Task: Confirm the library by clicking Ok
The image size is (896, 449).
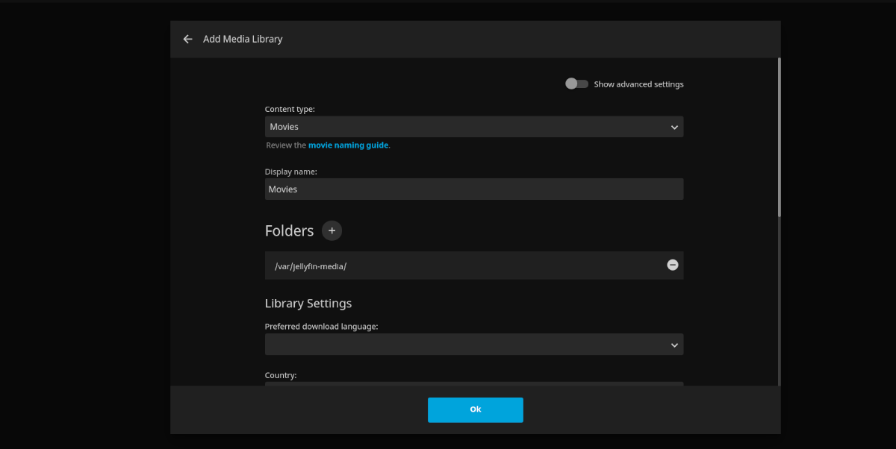Action: (x=475, y=409)
